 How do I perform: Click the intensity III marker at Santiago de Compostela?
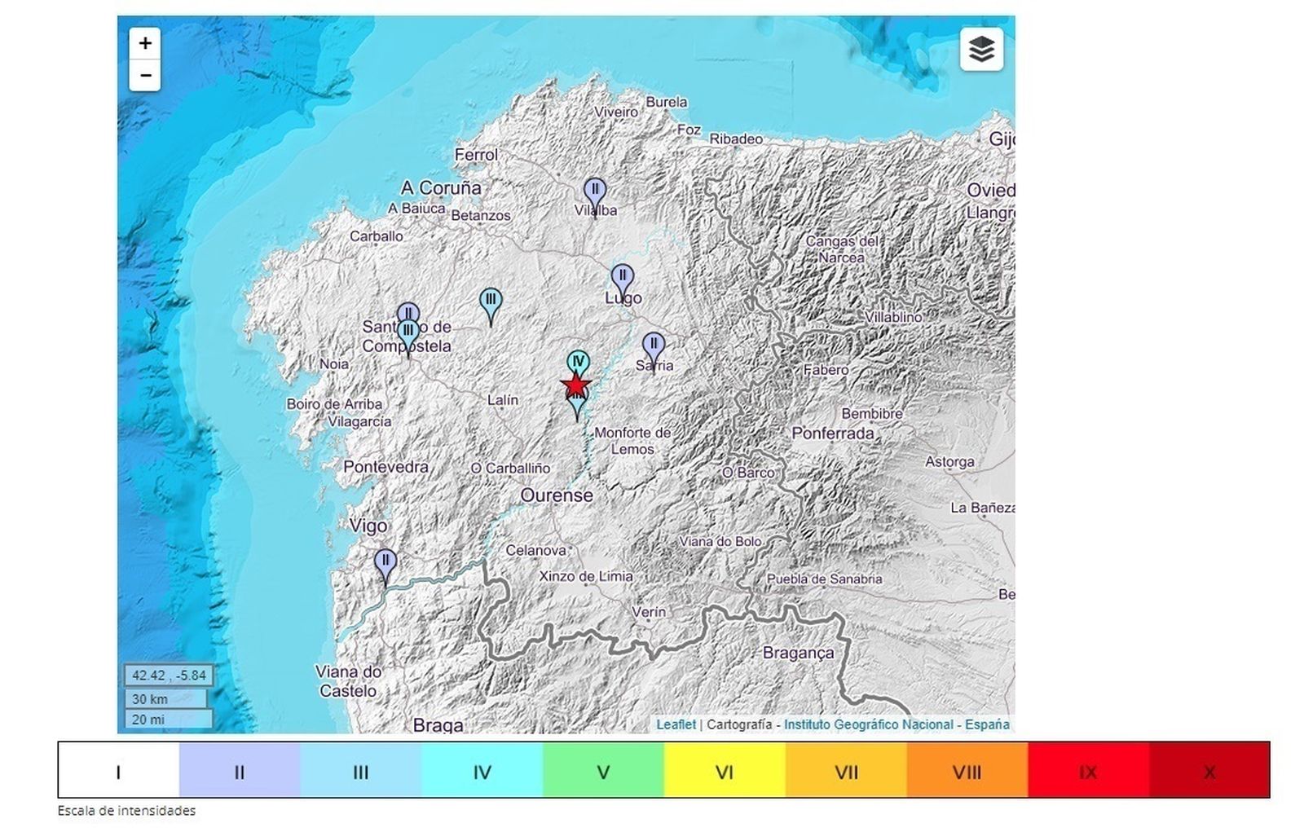point(407,330)
